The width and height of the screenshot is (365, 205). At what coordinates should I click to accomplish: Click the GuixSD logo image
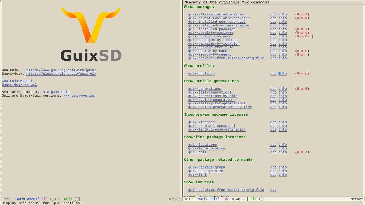coord(91,34)
